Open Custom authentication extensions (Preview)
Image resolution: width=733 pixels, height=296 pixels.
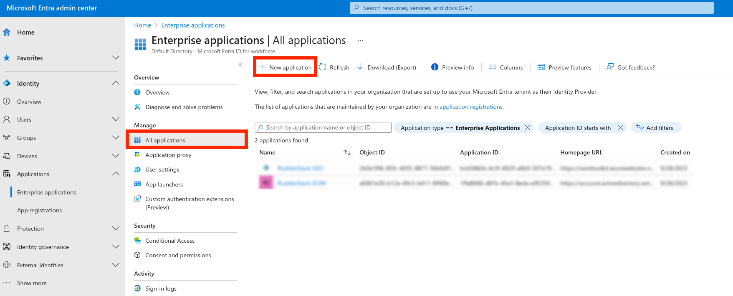coord(190,203)
